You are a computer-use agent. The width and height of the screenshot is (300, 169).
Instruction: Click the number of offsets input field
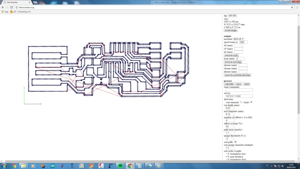click(230, 121)
